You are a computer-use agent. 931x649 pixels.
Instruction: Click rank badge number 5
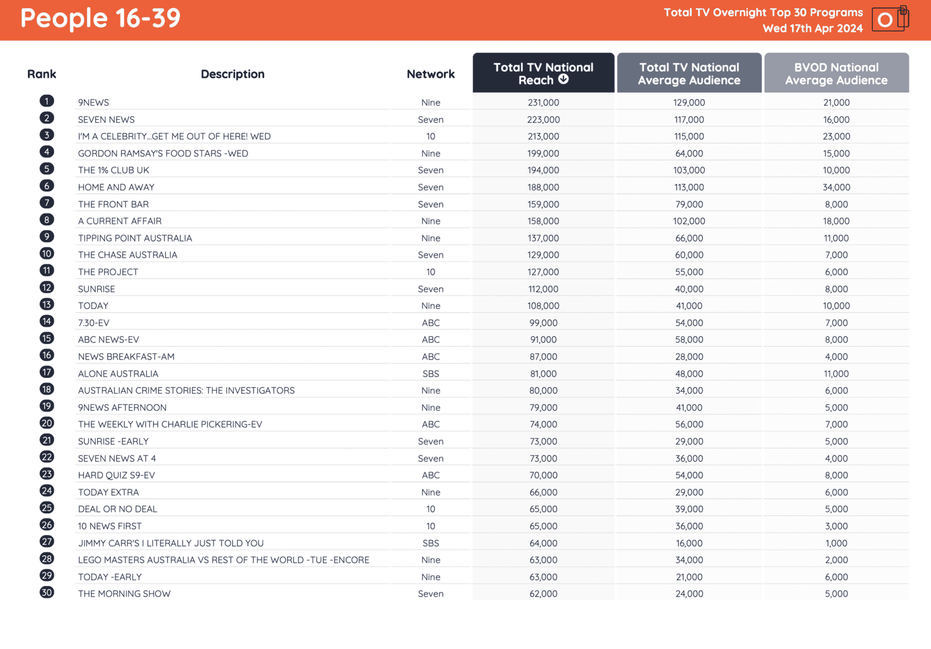[x=47, y=169]
